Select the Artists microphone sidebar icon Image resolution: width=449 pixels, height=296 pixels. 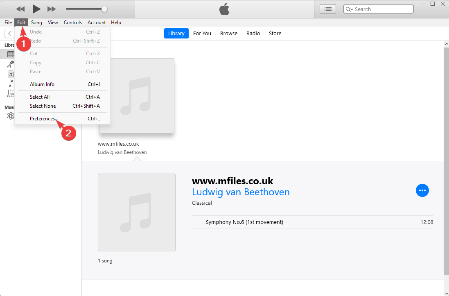click(x=11, y=64)
